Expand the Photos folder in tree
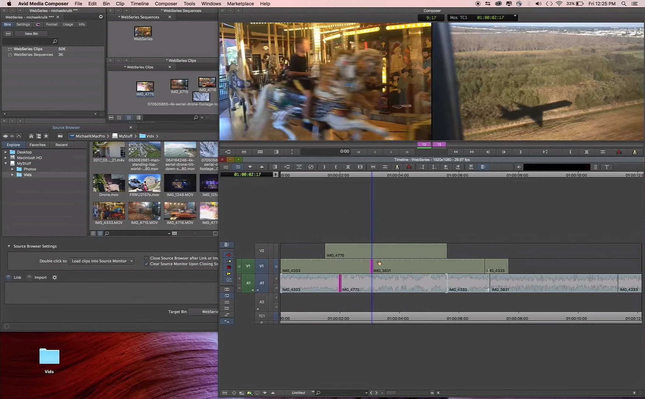 click(13, 169)
